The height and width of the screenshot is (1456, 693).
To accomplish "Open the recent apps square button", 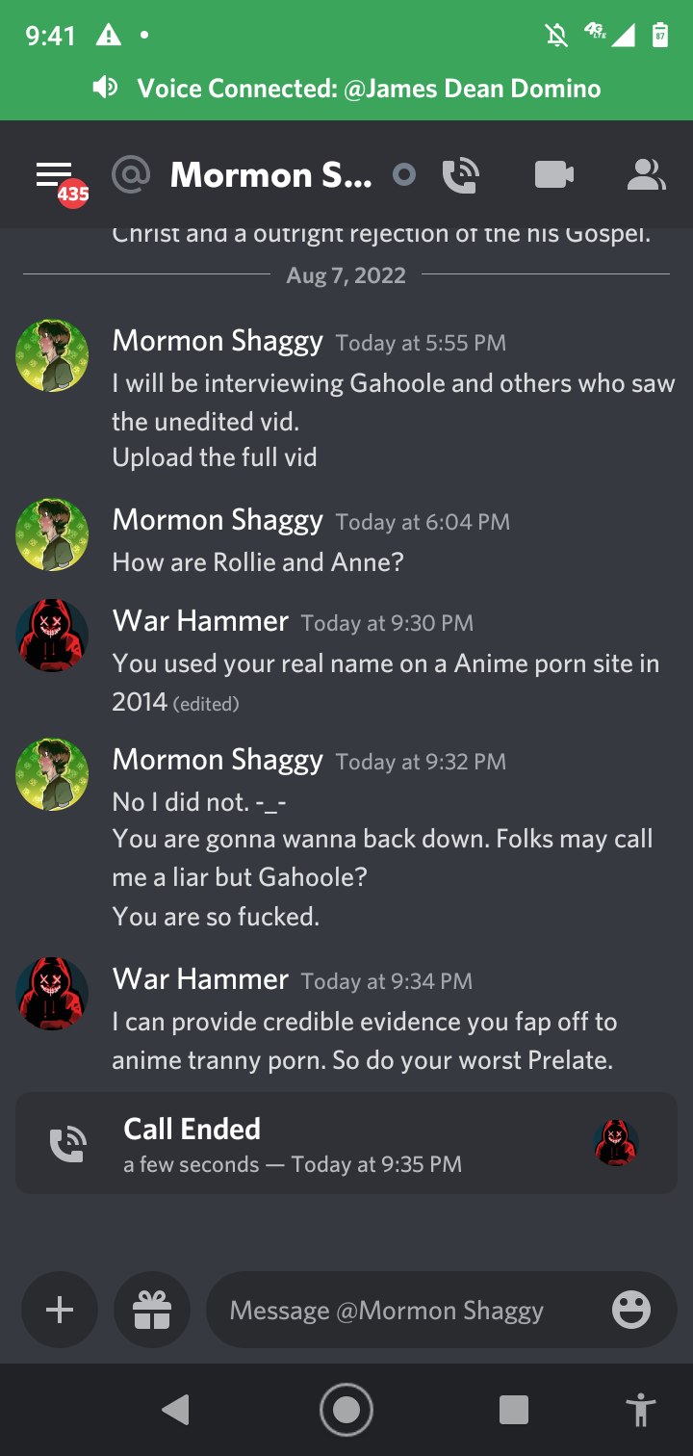I will pos(514,1410).
